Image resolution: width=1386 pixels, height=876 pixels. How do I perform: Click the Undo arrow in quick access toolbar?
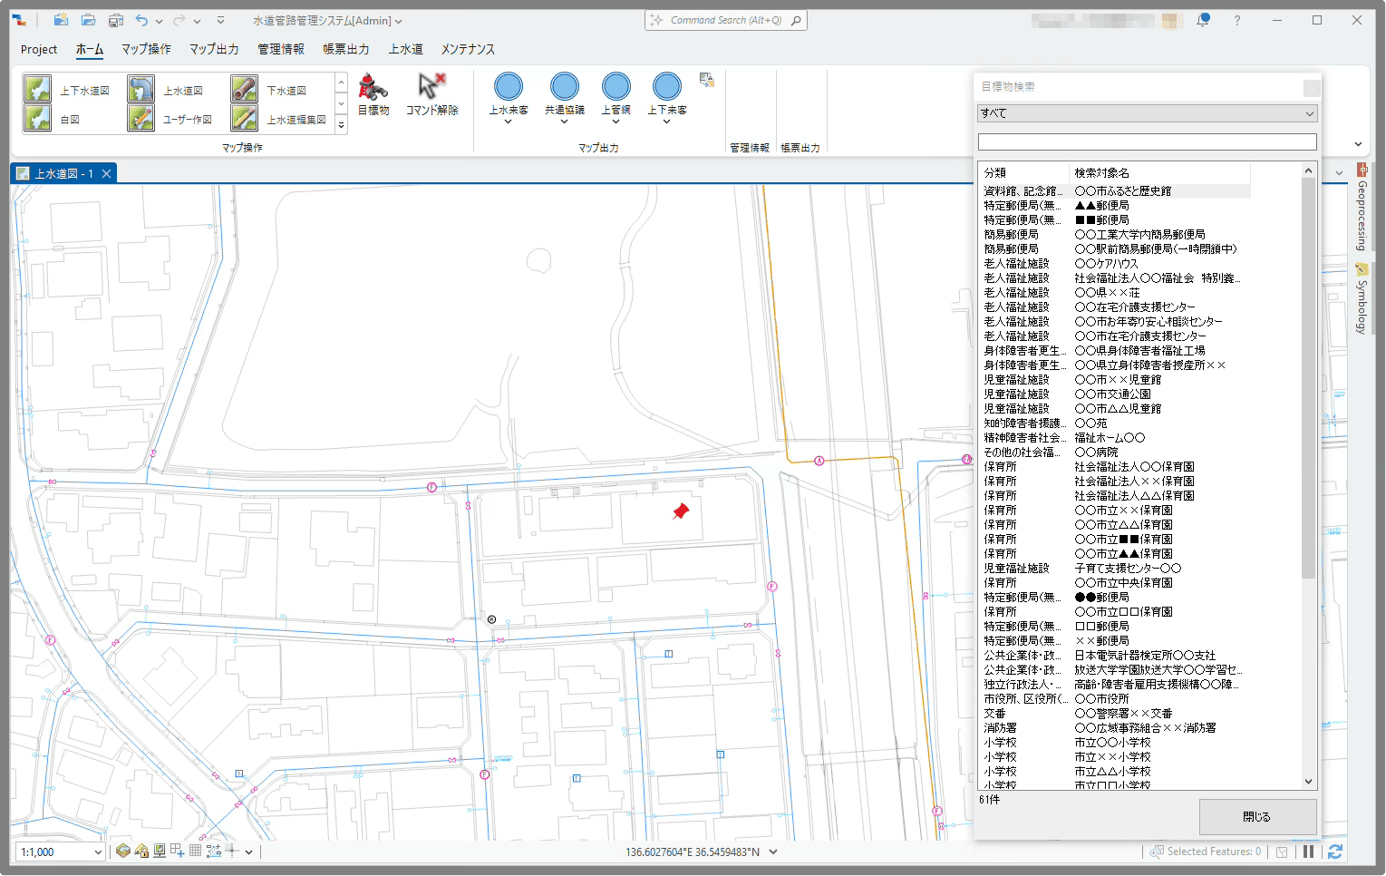[x=141, y=20]
